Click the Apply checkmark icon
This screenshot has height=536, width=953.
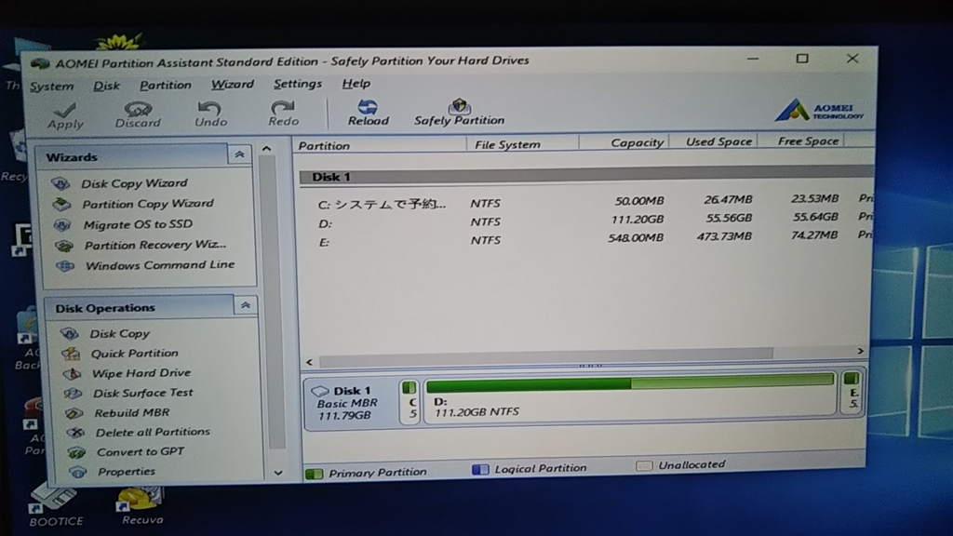pyautogui.click(x=65, y=110)
